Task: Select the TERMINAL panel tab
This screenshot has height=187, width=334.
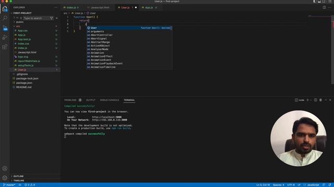Action: tap(129, 100)
